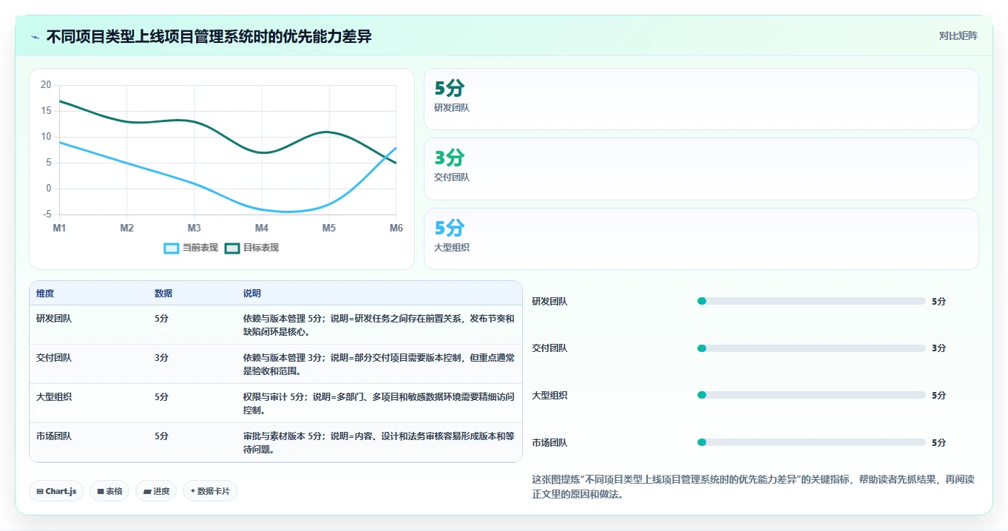
Task: Select the 大型组织 cell in the table
Action: click(x=54, y=397)
